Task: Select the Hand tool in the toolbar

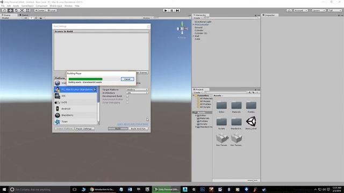Action: coord(5,11)
